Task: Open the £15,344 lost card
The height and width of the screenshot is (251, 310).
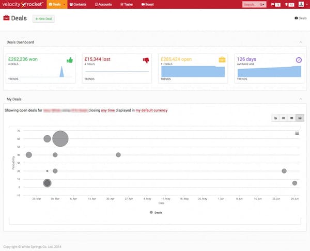Action: click(117, 68)
